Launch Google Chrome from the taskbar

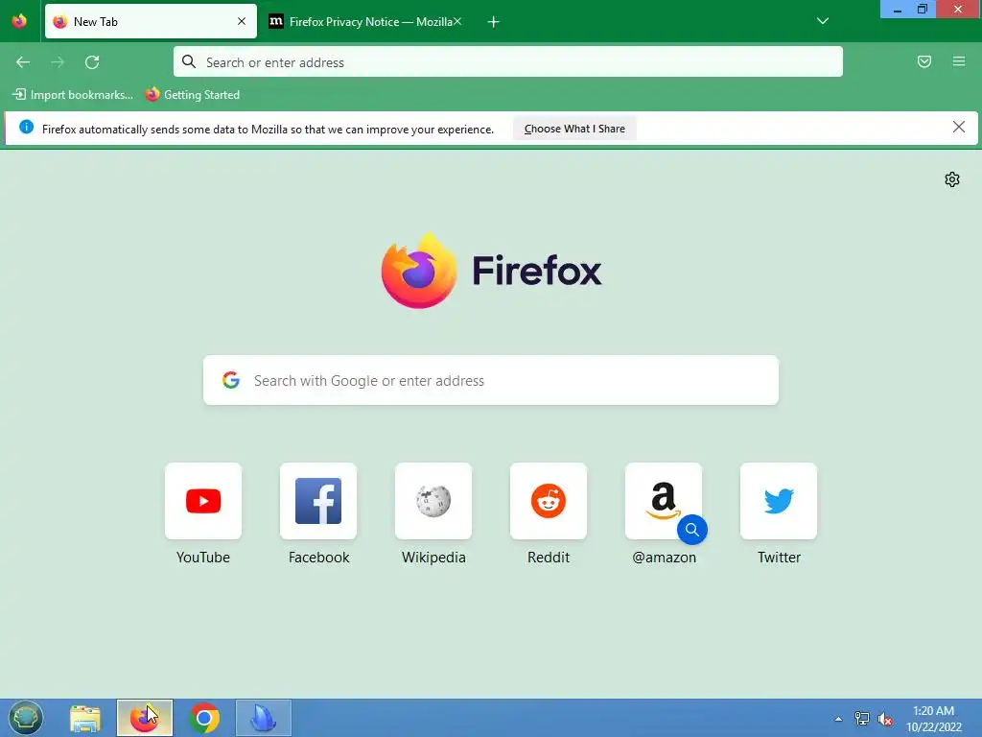pos(204,718)
